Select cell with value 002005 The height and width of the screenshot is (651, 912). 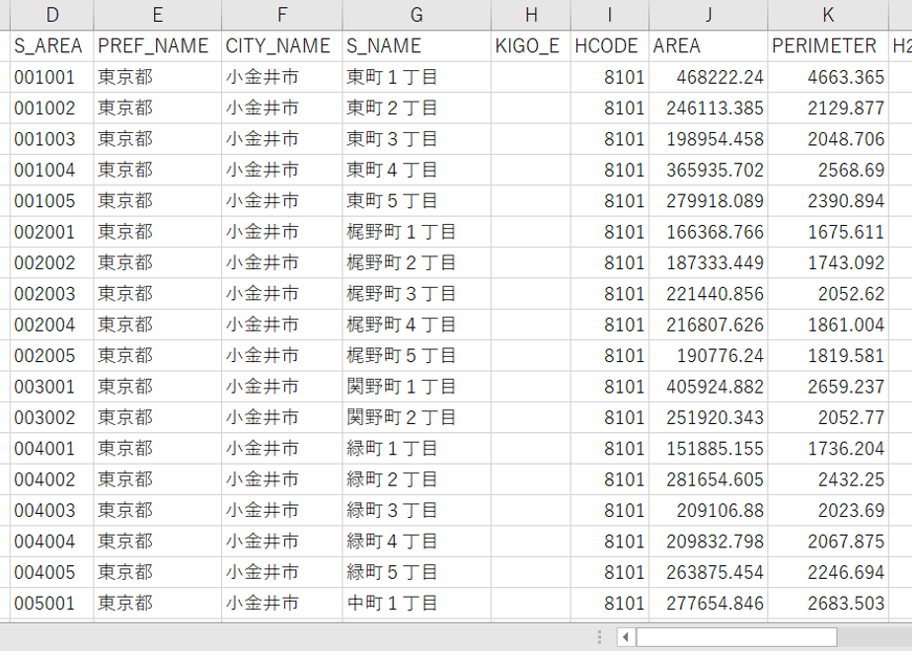51,356
